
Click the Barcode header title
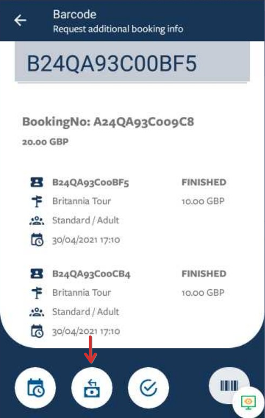(x=74, y=15)
